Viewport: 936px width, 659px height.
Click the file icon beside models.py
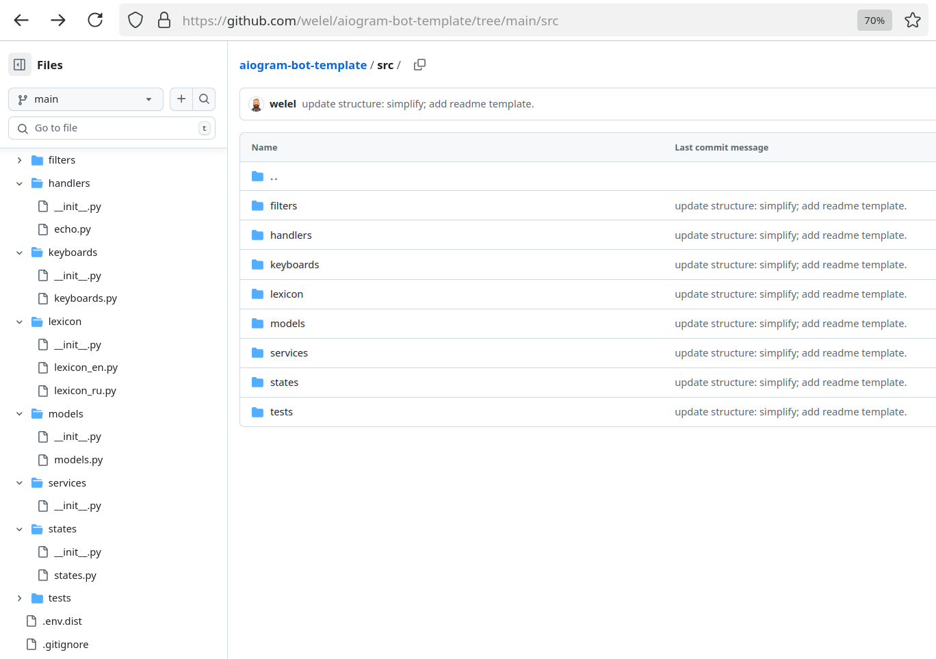[43, 460]
